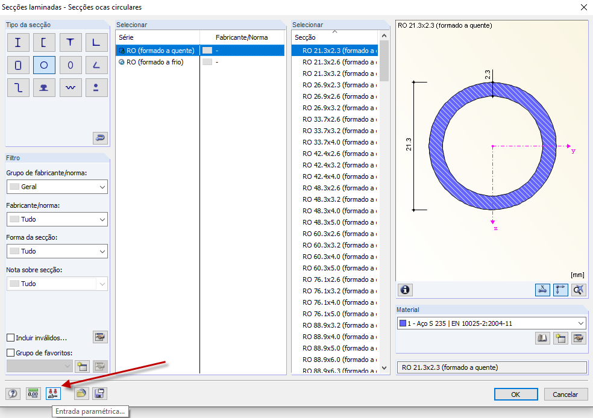
Task: Select the rail section type icon
Action: click(x=44, y=88)
